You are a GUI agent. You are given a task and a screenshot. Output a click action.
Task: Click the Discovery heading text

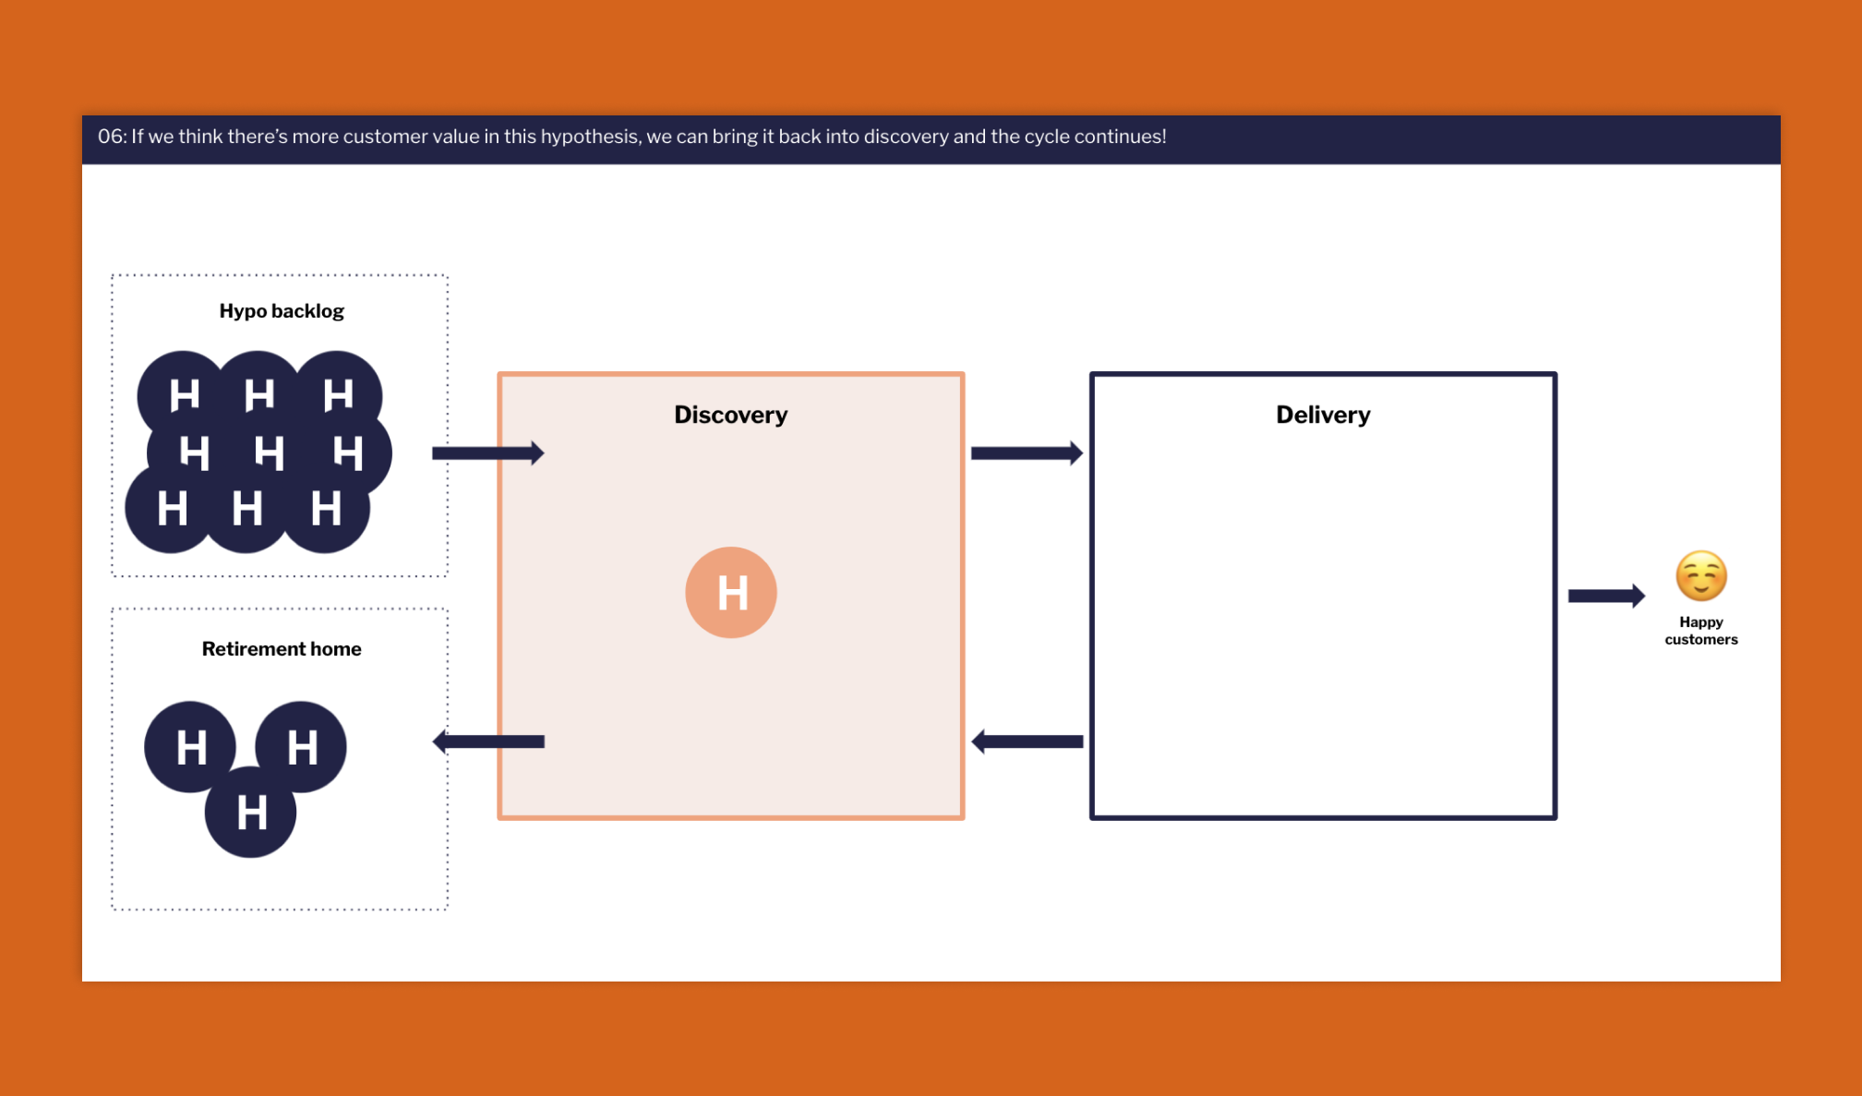coord(730,415)
